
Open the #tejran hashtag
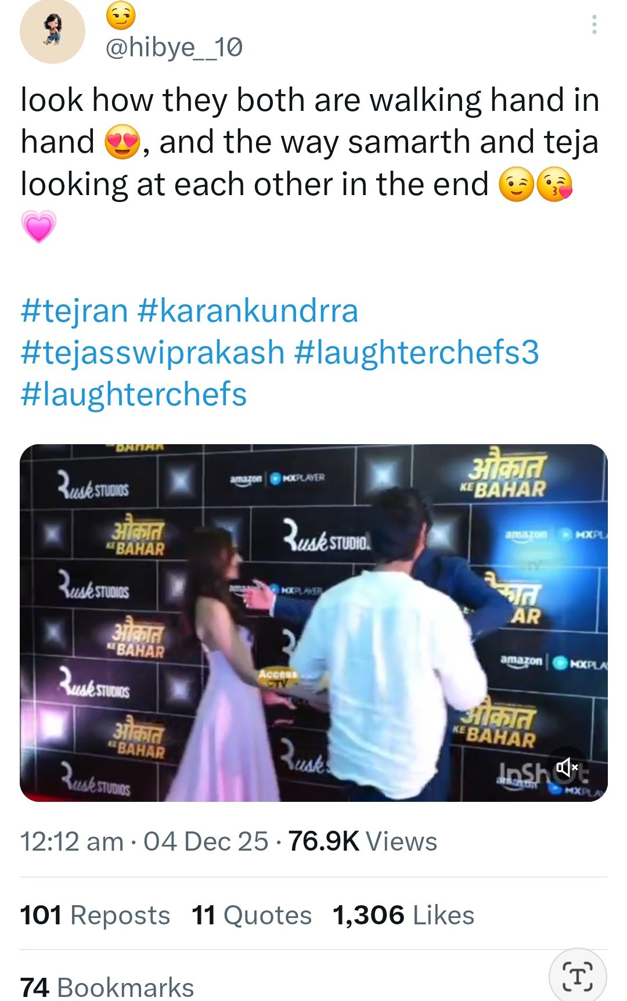[74, 311]
